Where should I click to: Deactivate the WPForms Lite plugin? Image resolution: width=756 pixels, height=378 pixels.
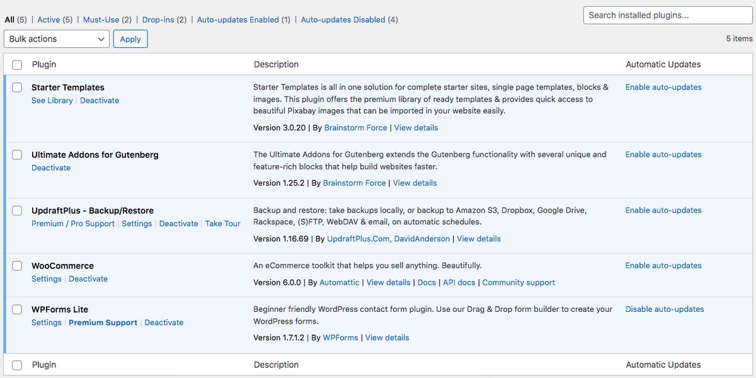click(x=164, y=322)
